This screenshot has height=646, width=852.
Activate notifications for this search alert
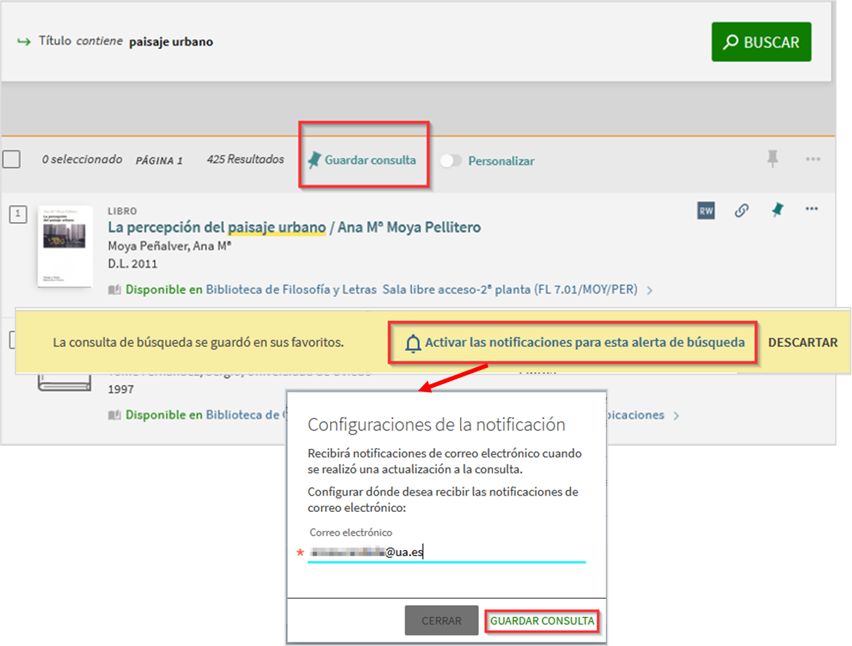pyautogui.click(x=584, y=343)
